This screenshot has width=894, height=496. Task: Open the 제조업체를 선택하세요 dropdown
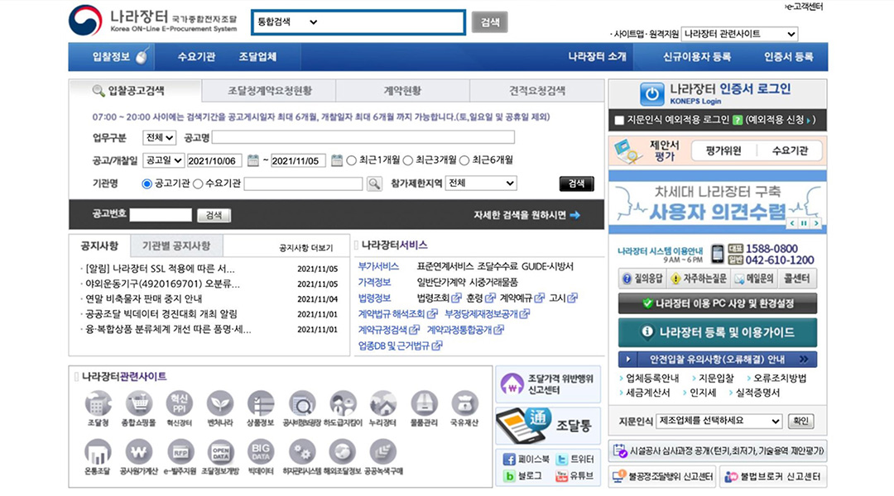point(719,421)
